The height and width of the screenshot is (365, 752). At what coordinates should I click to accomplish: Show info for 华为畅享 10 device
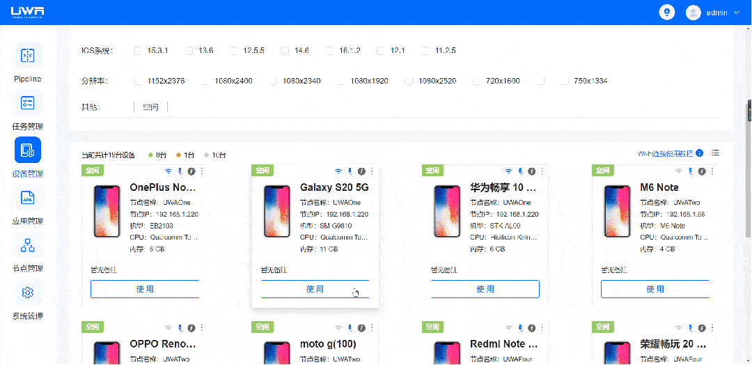[532, 171]
